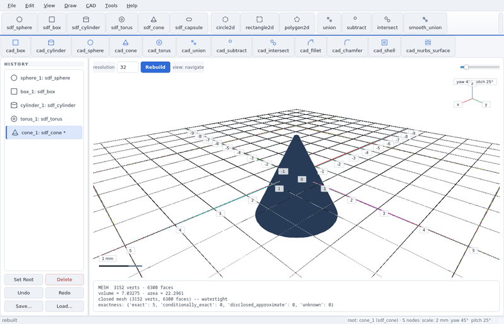Click the Undo button

click(x=23, y=292)
